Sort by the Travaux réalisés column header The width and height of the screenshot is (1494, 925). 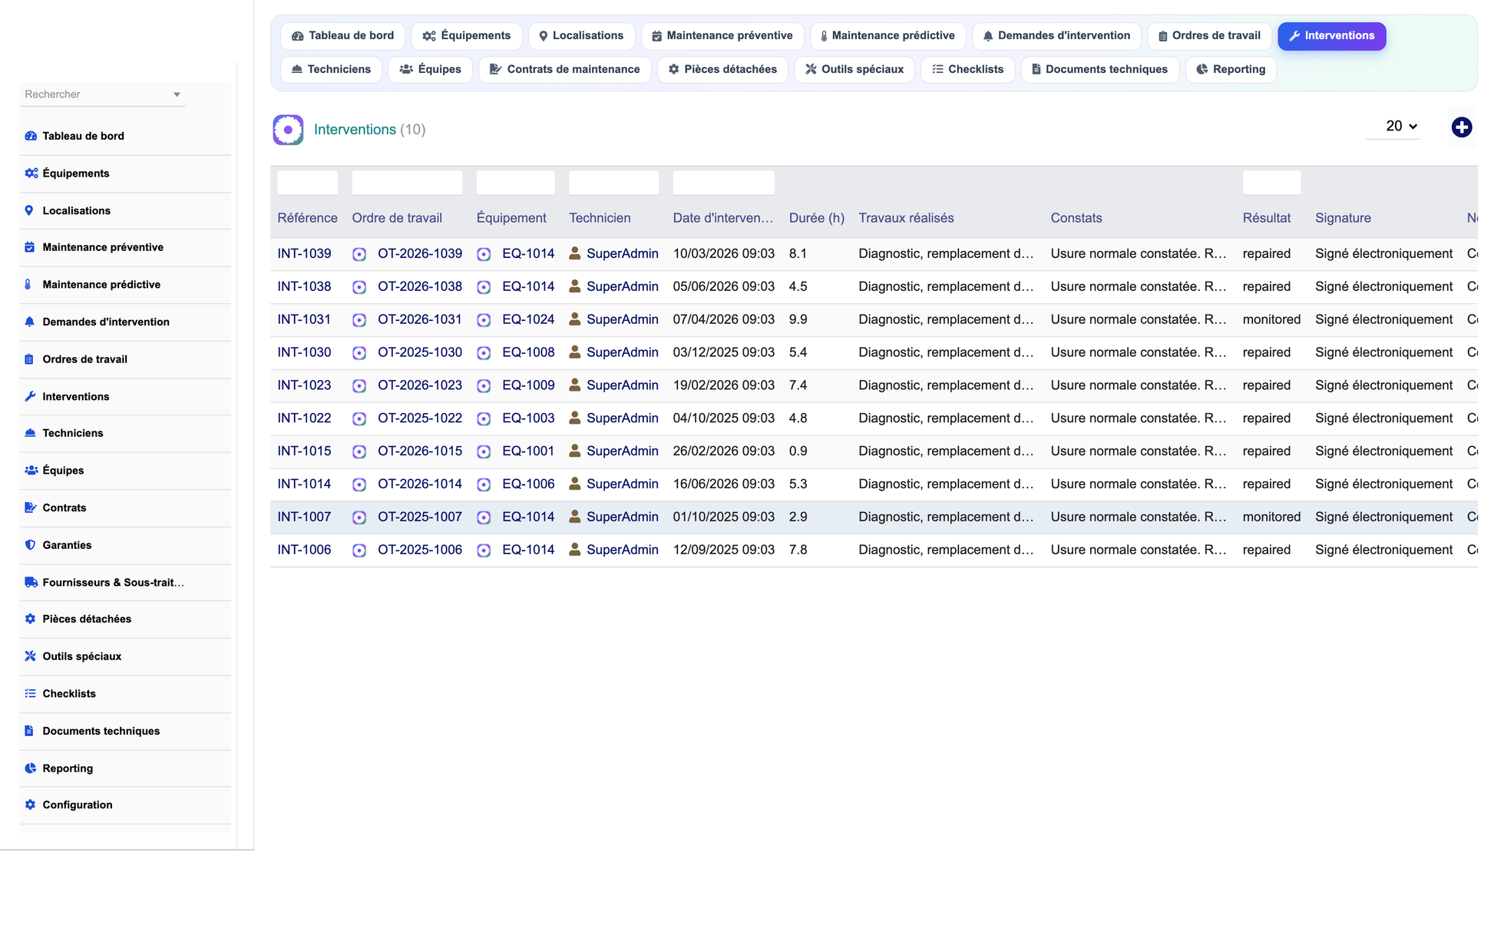click(x=906, y=218)
